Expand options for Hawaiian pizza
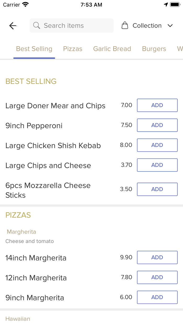Screen dimensions: 183x326 tap(18, 319)
